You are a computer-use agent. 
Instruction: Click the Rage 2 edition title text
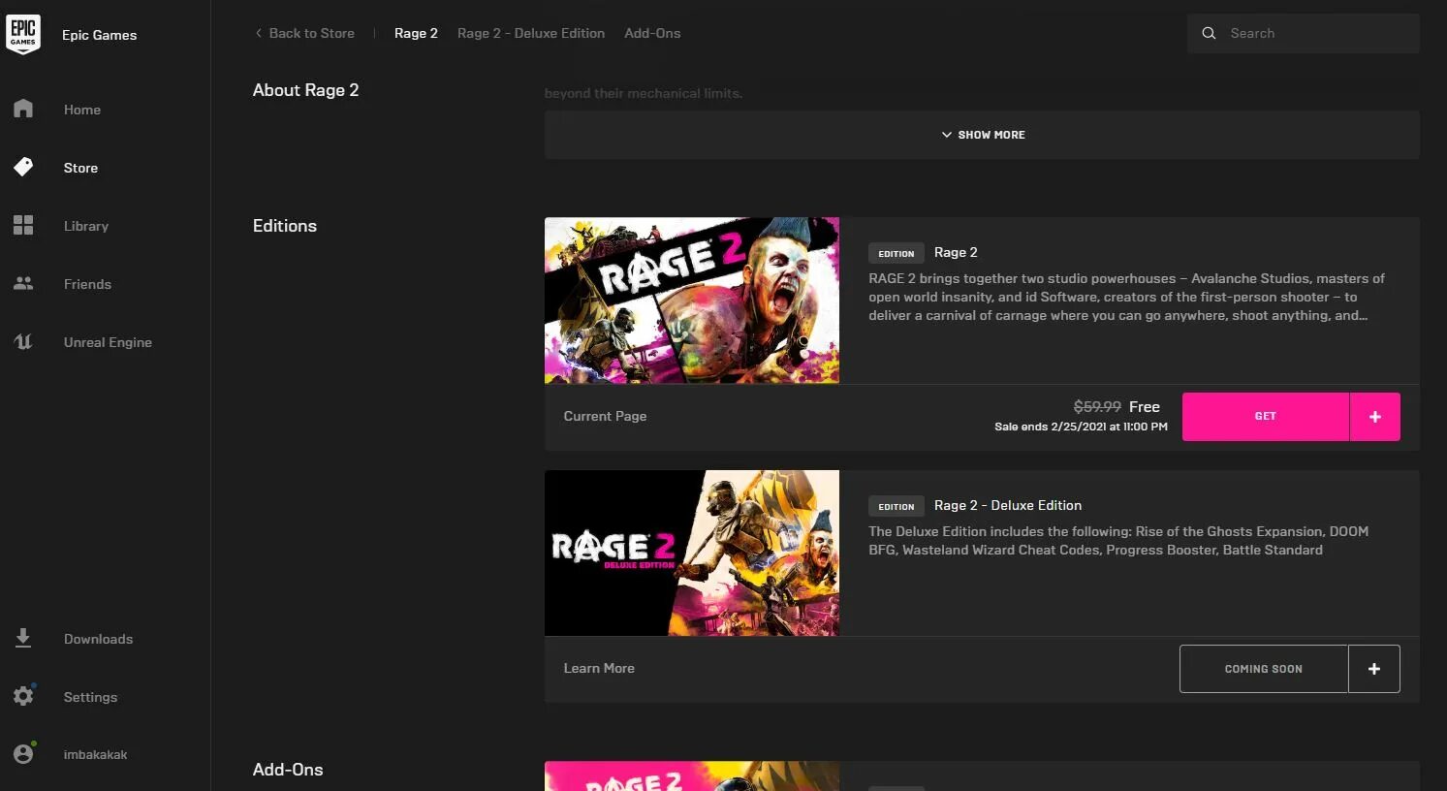pos(956,252)
